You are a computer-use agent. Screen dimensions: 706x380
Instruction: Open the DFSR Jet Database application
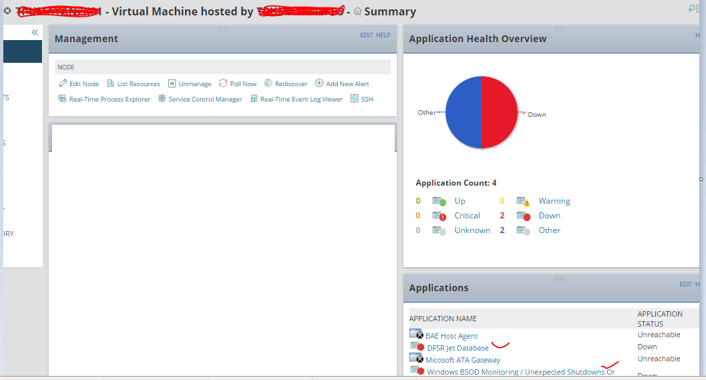pos(458,348)
